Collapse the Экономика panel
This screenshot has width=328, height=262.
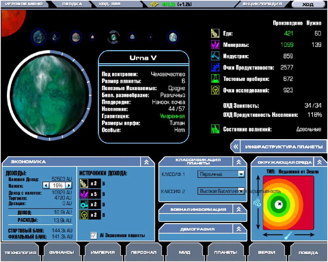tap(147, 161)
